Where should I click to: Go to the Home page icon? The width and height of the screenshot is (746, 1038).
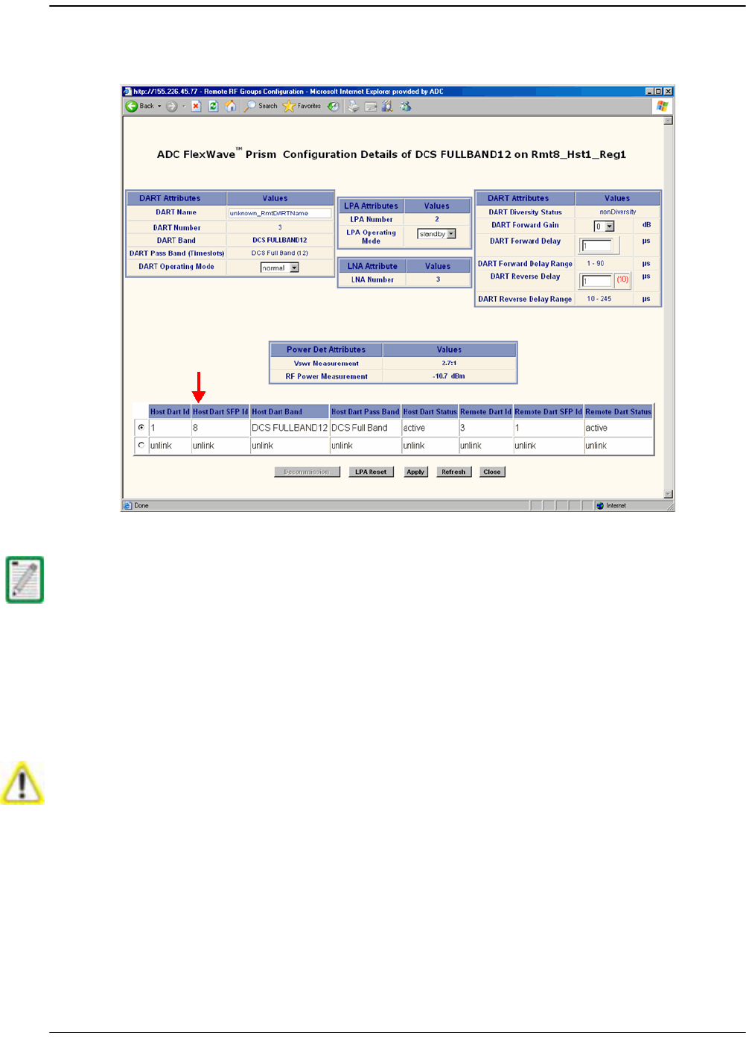point(231,106)
